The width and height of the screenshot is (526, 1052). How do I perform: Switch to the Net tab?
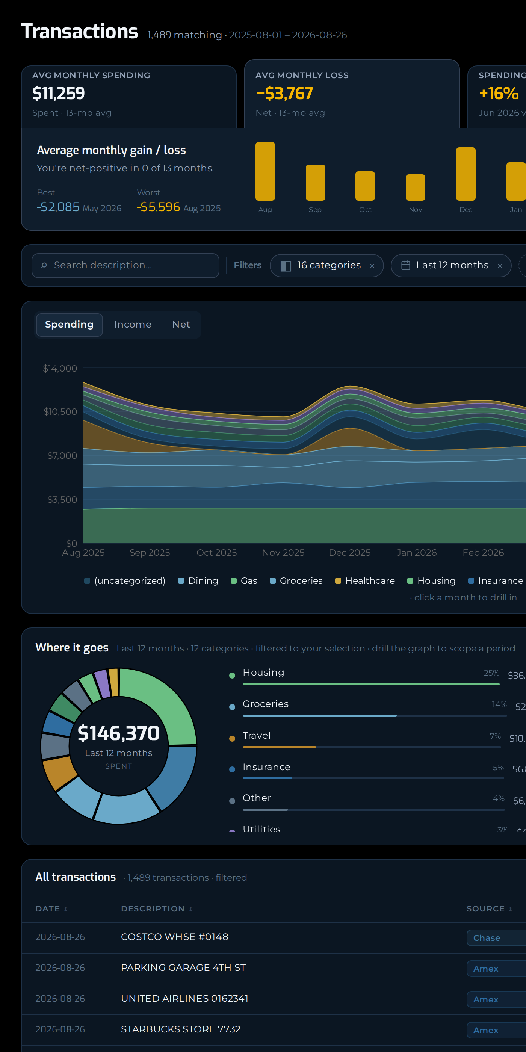point(181,325)
